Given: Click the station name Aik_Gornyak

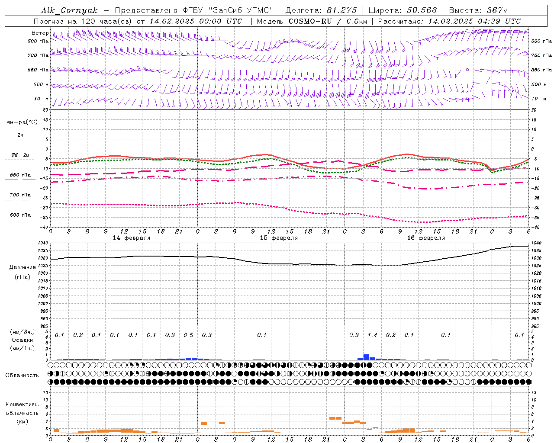Looking at the screenshot, I should 69,10.
